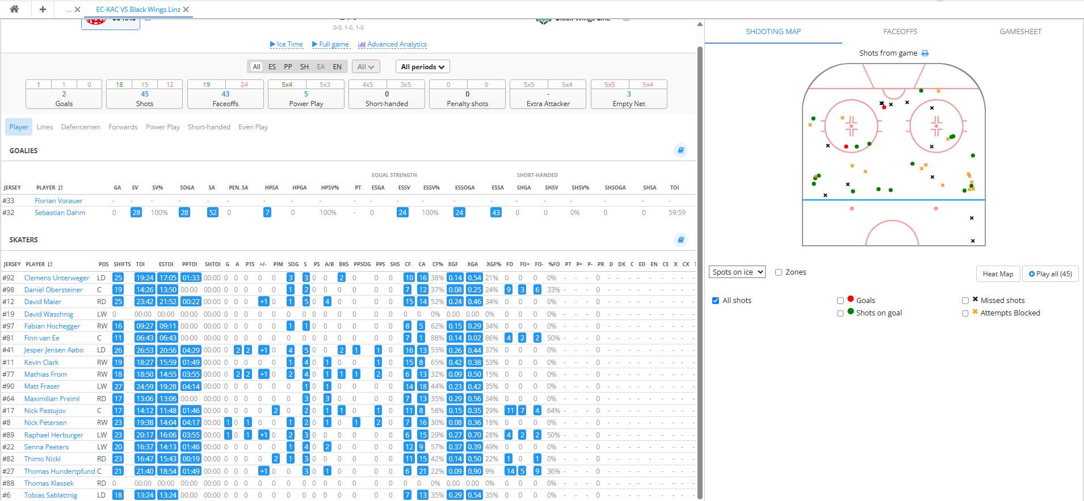Close the EC-KAC VS Black Wings Linz tab
This screenshot has width=1084, height=501.
tap(186, 10)
